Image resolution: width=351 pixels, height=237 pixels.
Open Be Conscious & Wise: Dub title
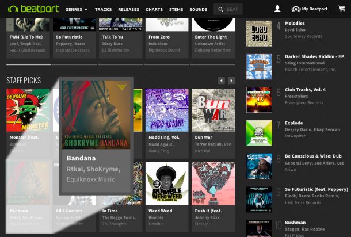[x=313, y=156]
